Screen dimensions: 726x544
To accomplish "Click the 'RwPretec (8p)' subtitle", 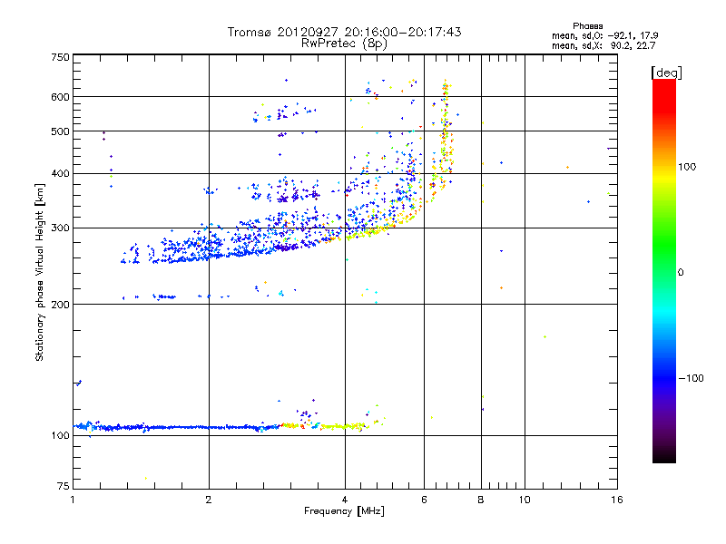I will (x=344, y=44).
